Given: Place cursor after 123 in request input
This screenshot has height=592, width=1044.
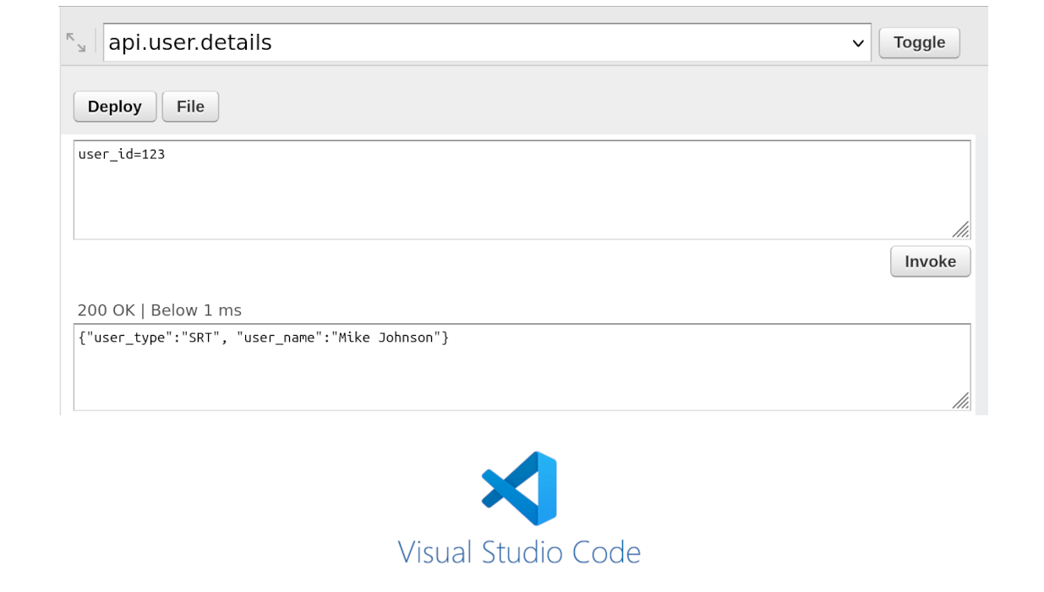Looking at the screenshot, I should (166, 154).
